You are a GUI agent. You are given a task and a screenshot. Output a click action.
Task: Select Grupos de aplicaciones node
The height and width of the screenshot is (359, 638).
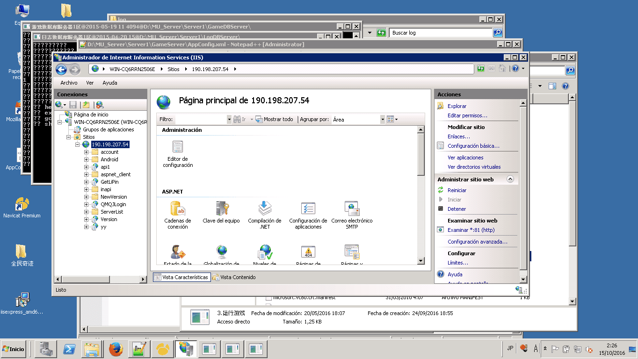[x=109, y=129]
